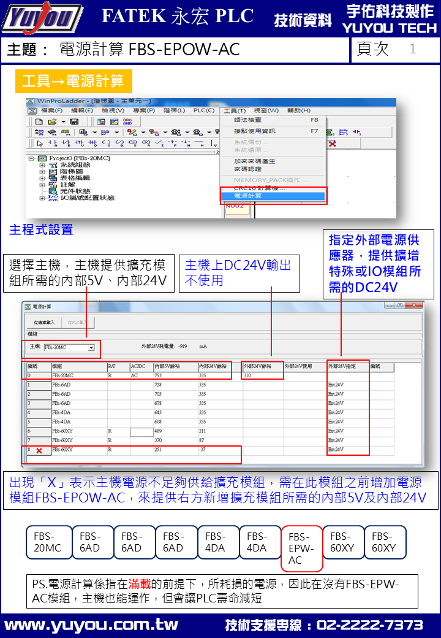The height and width of the screenshot is (638, 441).
Task: Click the WinProLadder title bar app icon
Action: (31, 101)
